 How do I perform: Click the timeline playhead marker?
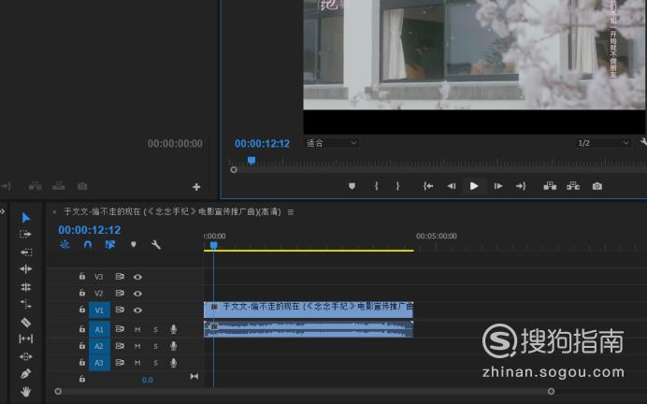pos(214,246)
